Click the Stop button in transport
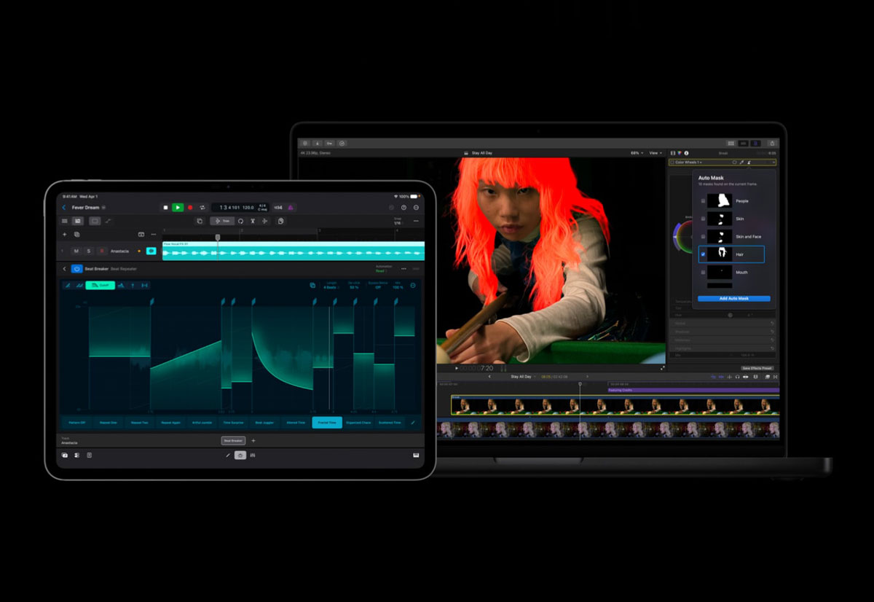874x602 pixels. click(x=165, y=208)
